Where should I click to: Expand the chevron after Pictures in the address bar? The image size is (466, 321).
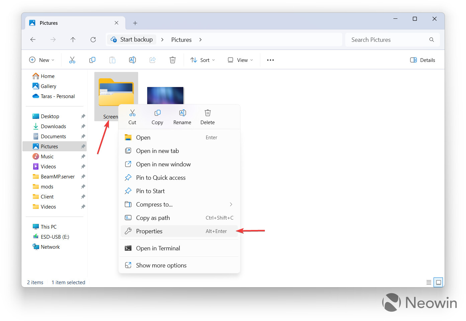(x=200, y=39)
